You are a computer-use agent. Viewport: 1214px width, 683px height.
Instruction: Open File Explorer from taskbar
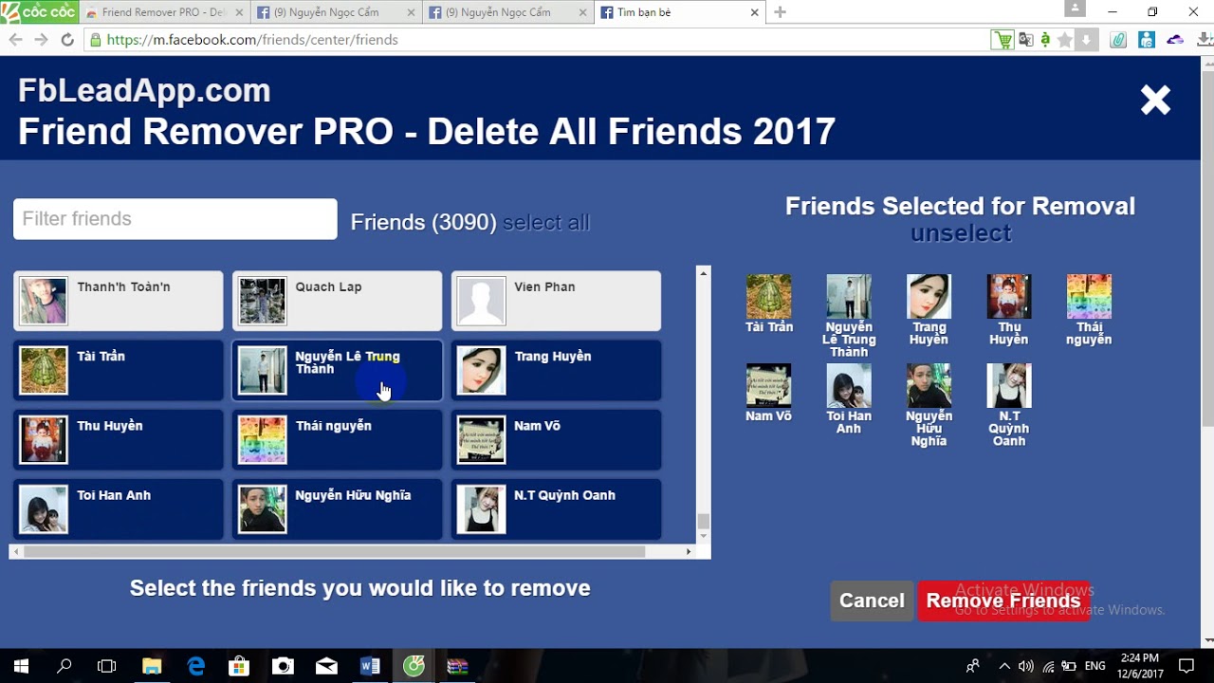152,666
